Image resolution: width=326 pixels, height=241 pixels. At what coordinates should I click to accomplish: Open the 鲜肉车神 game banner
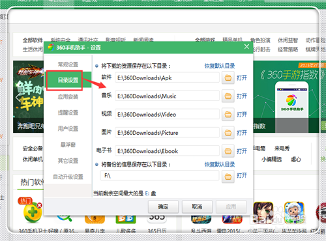(x=28, y=96)
